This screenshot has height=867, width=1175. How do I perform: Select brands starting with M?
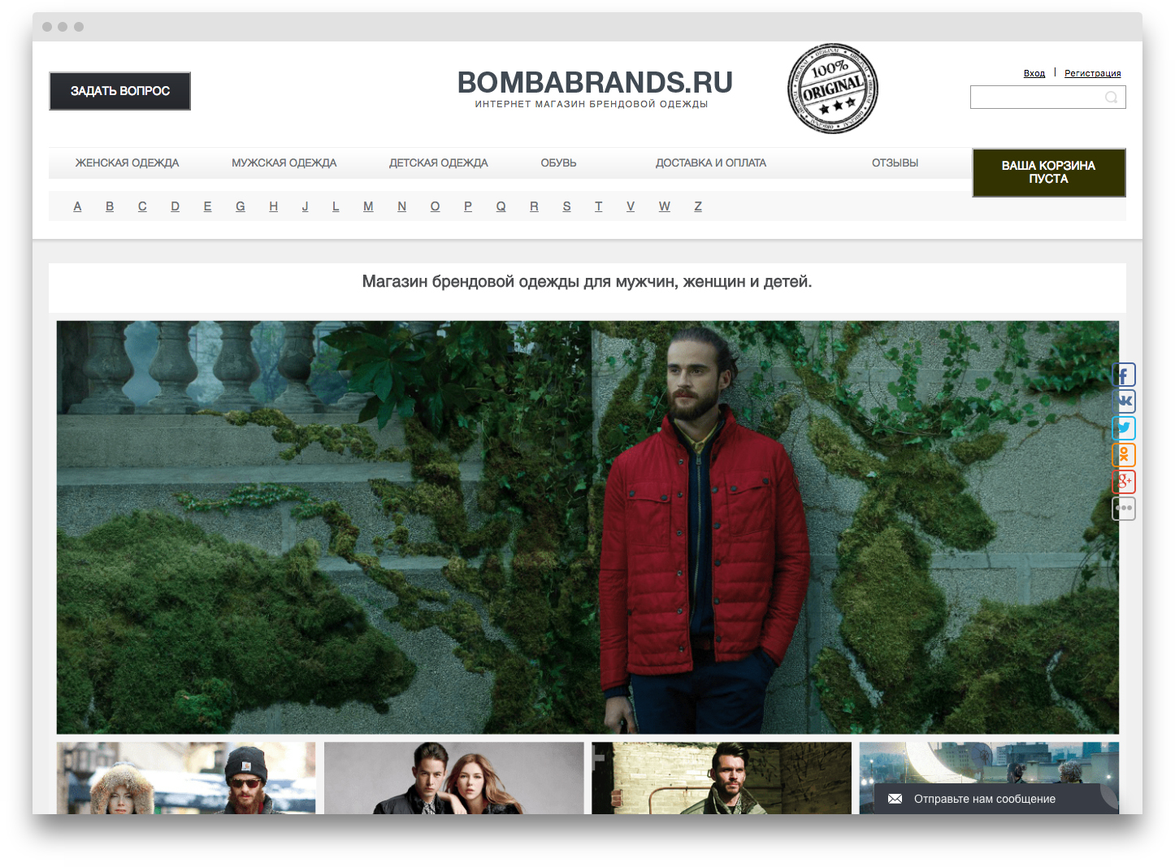coord(368,206)
